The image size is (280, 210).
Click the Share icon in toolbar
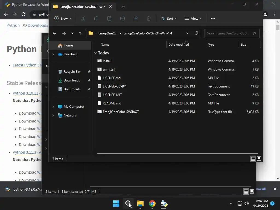coord(136,18)
